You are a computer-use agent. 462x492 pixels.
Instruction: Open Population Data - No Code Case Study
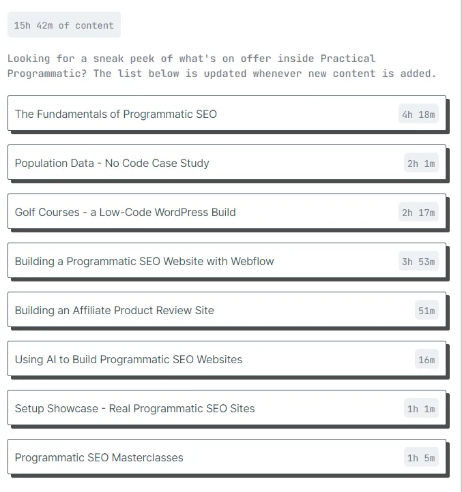click(x=227, y=162)
